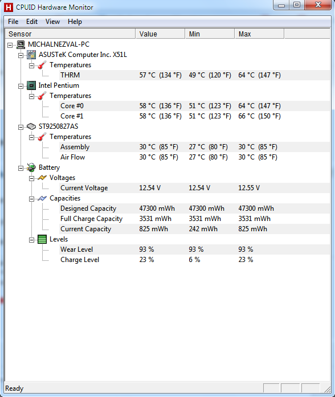Click thermometer icon under ST9250827AS Temperatures
Viewport: 335px width, 397px height.
click(x=42, y=137)
